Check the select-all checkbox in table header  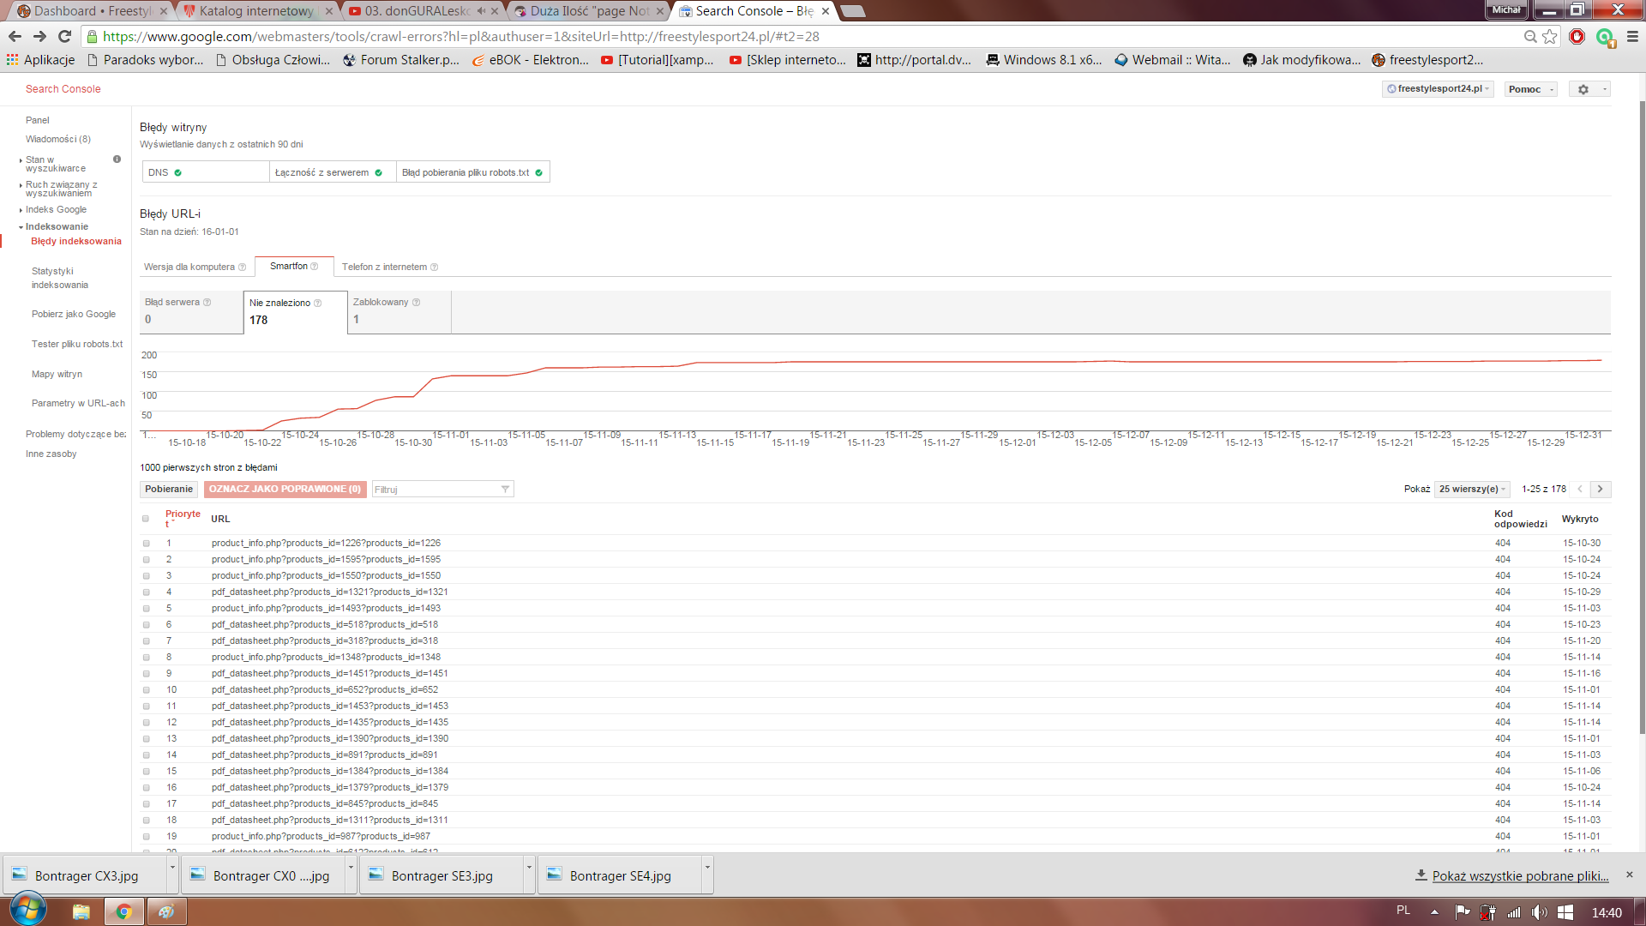click(x=146, y=519)
